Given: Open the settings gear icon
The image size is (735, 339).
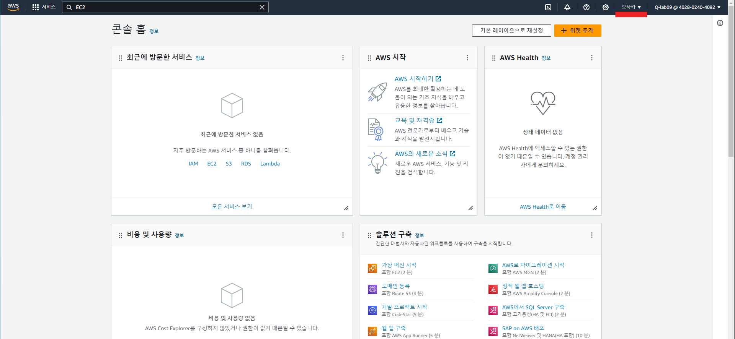Looking at the screenshot, I should coord(606,7).
